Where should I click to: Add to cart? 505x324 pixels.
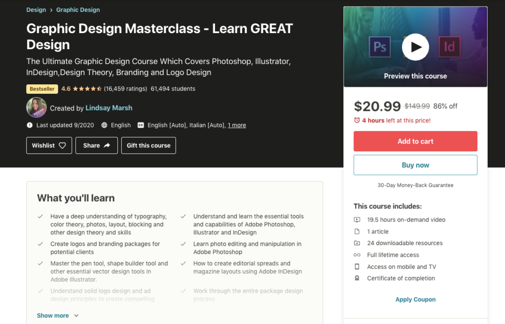pos(415,141)
